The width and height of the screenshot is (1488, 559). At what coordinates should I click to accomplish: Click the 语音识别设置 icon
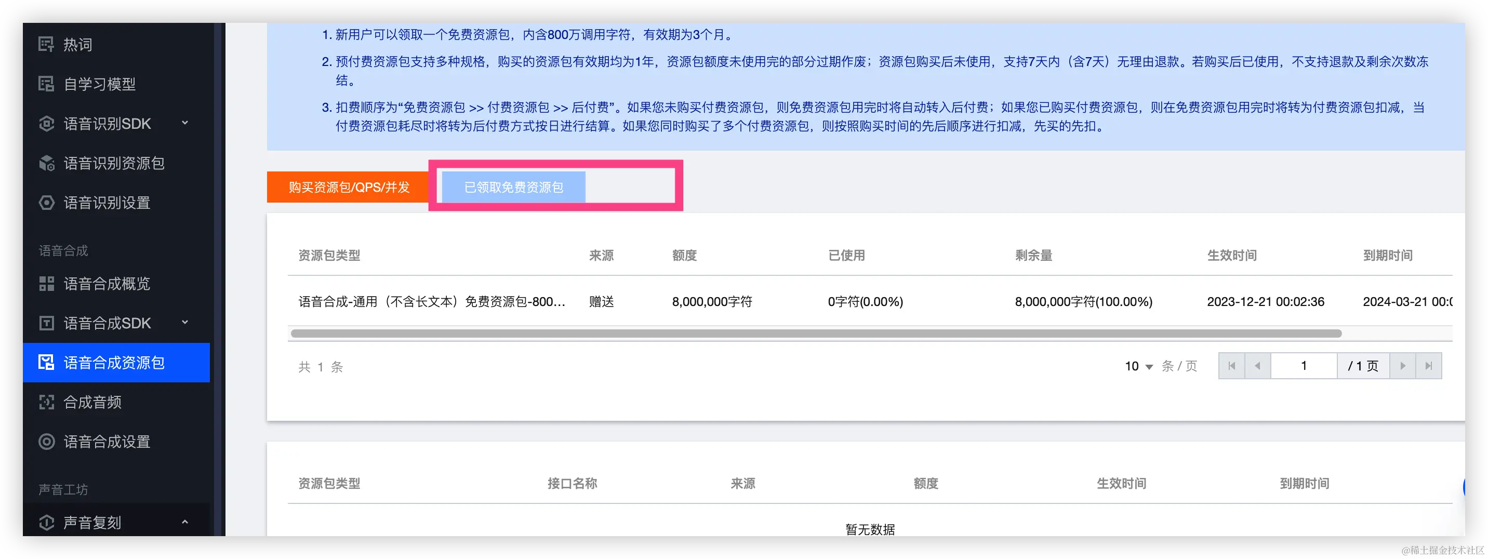coord(46,203)
